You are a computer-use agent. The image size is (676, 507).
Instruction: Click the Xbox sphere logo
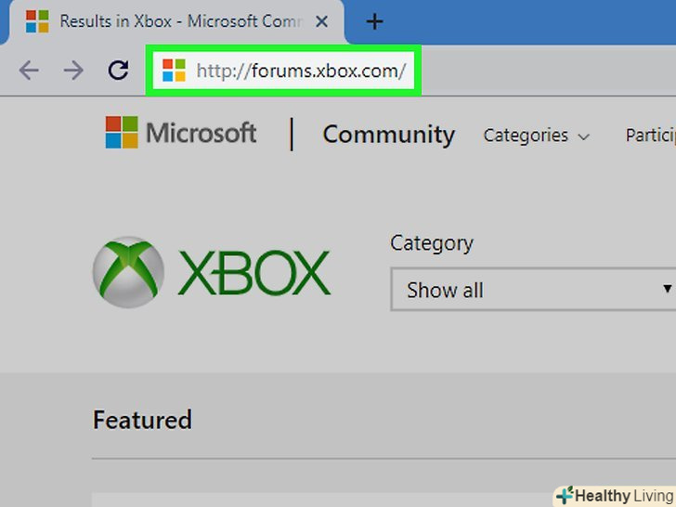click(128, 272)
